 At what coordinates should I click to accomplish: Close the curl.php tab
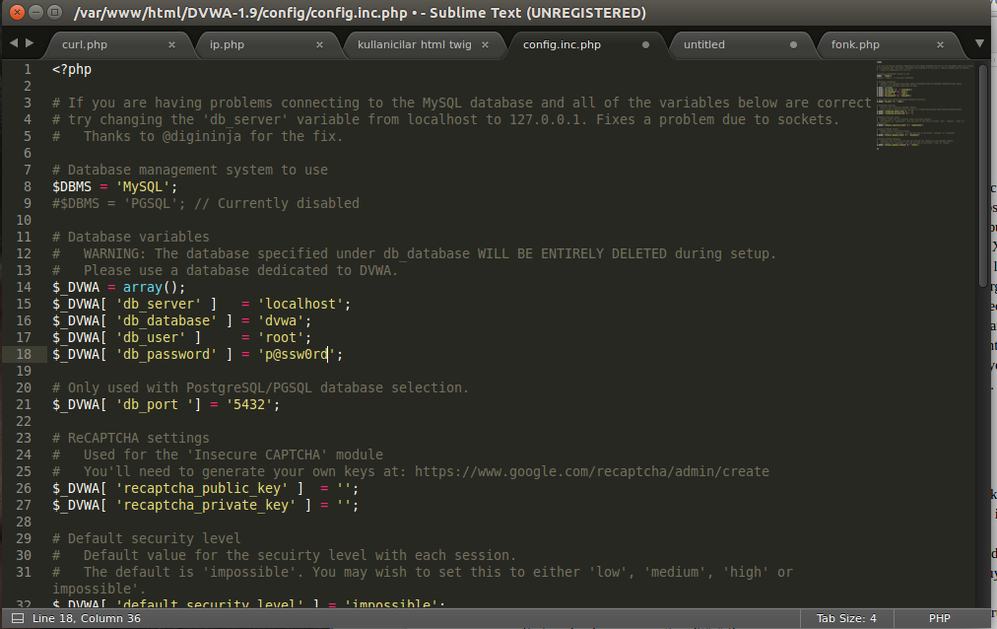pos(172,44)
